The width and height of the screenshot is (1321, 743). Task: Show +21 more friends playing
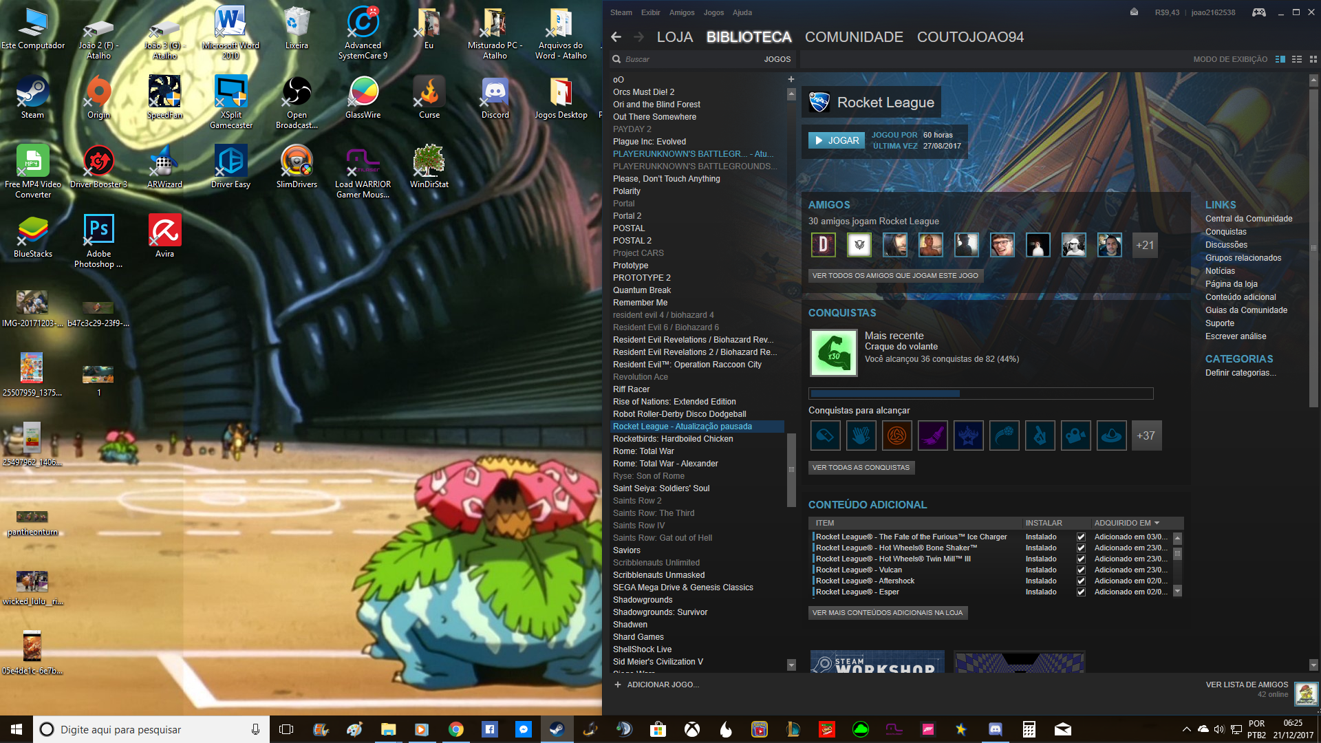point(1145,245)
